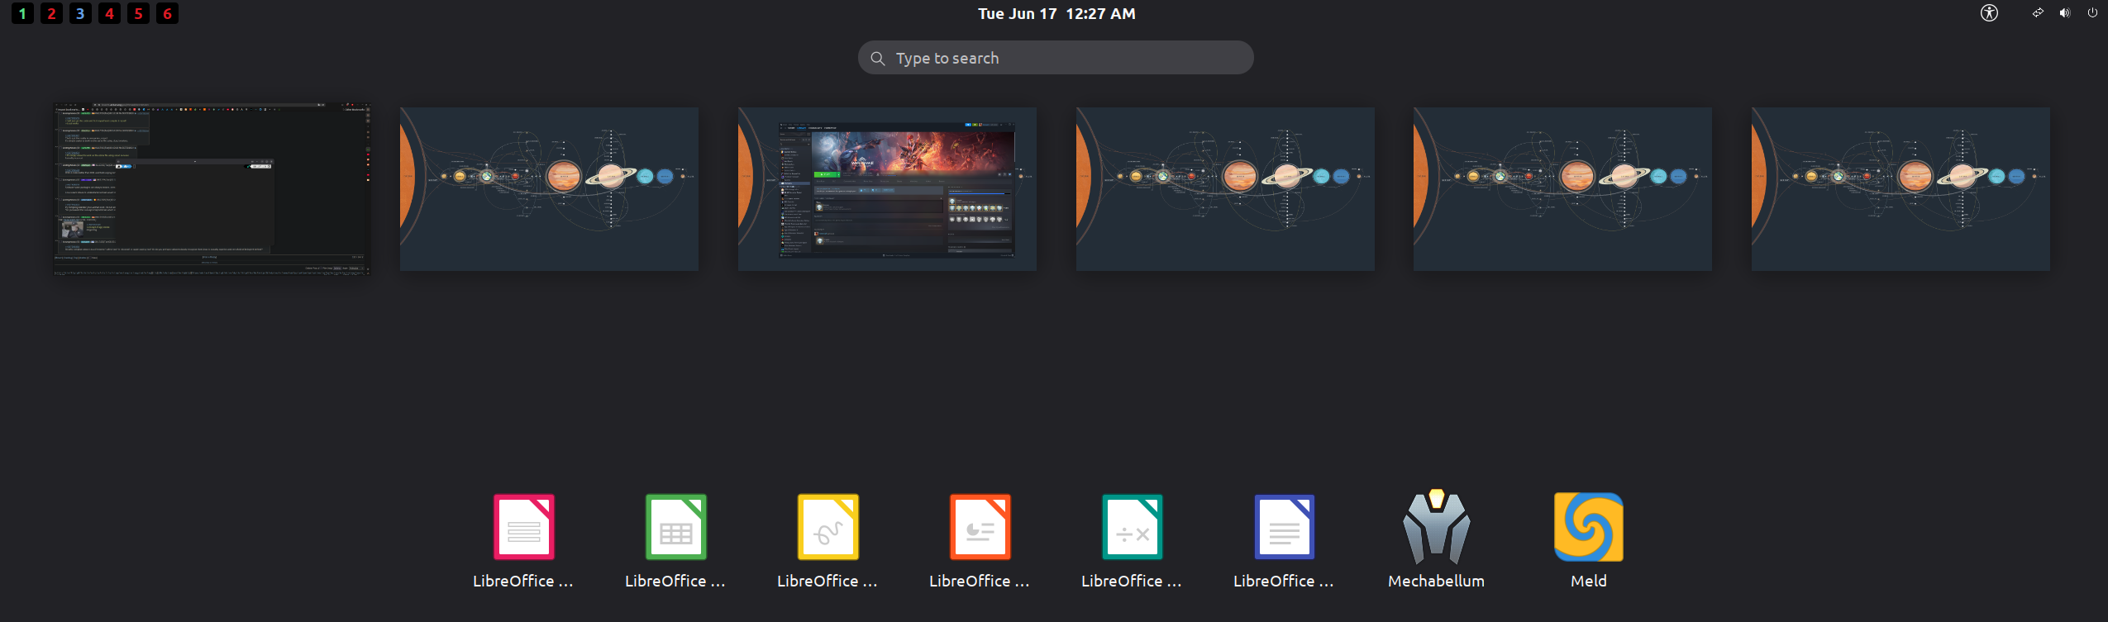Launch LibreOffice Base with the pink icon
2108x622 pixels.
click(x=523, y=527)
